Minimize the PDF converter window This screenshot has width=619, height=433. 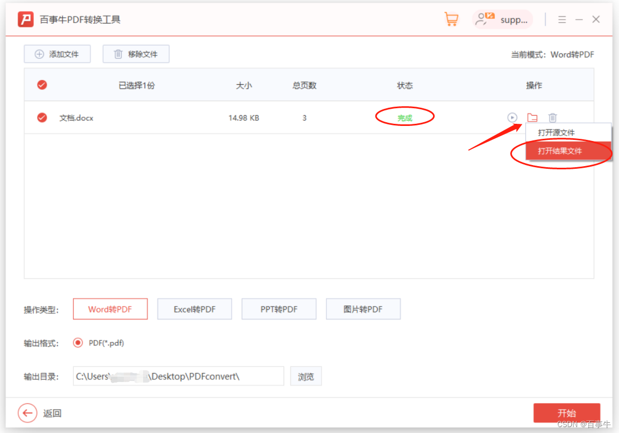(579, 19)
